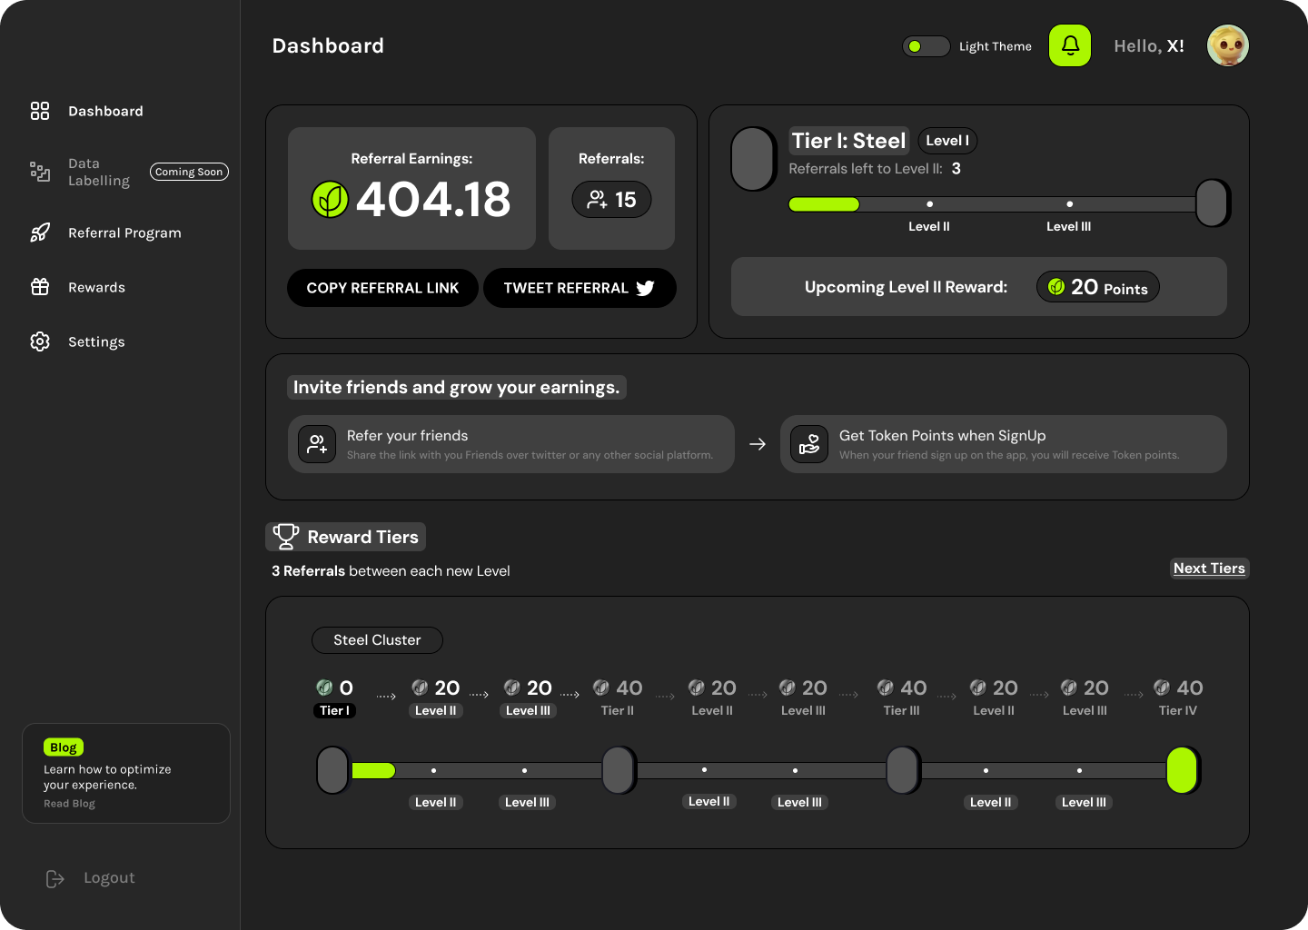
Task: Select the Tier I label under reward tiers
Action: click(x=334, y=710)
